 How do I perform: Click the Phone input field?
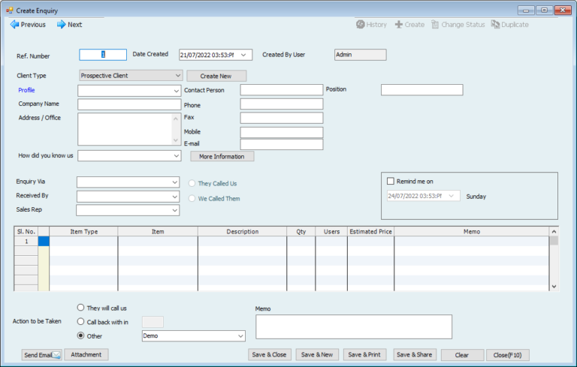282,104
